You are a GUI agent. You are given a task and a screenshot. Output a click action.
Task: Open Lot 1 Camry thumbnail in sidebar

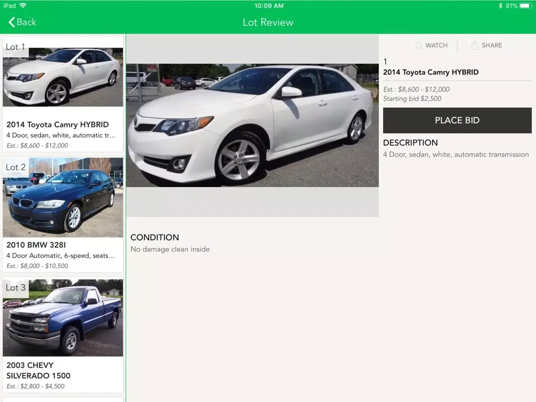point(63,77)
